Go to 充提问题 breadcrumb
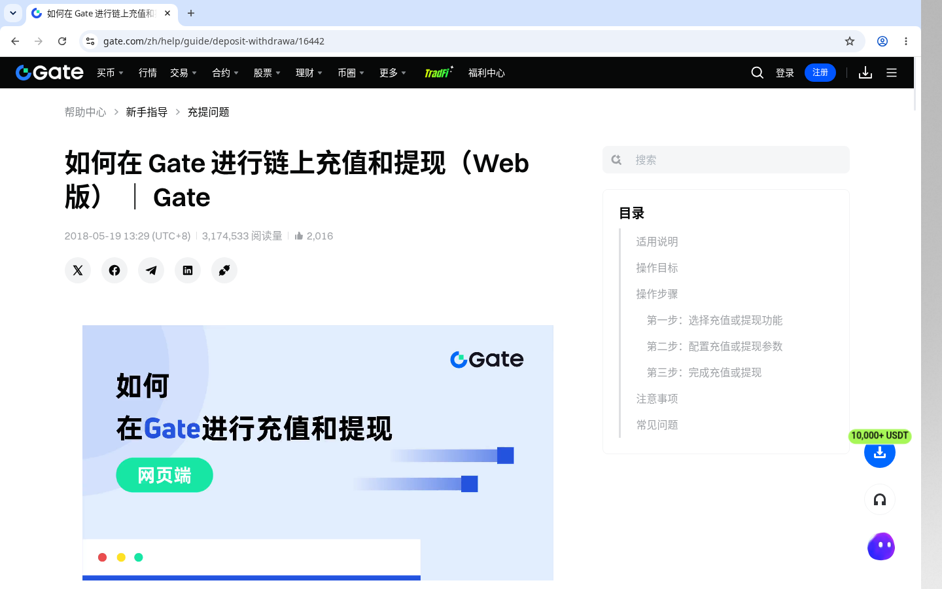 click(x=208, y=112)
